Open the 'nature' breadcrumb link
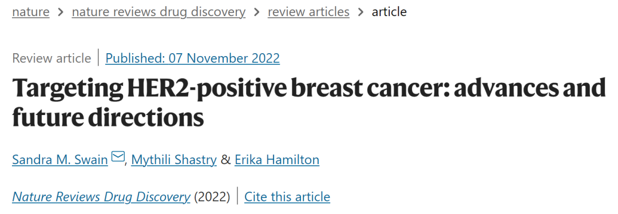 31,12
